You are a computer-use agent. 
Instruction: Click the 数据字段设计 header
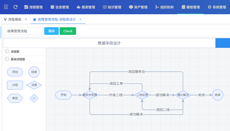coord(109,43)
